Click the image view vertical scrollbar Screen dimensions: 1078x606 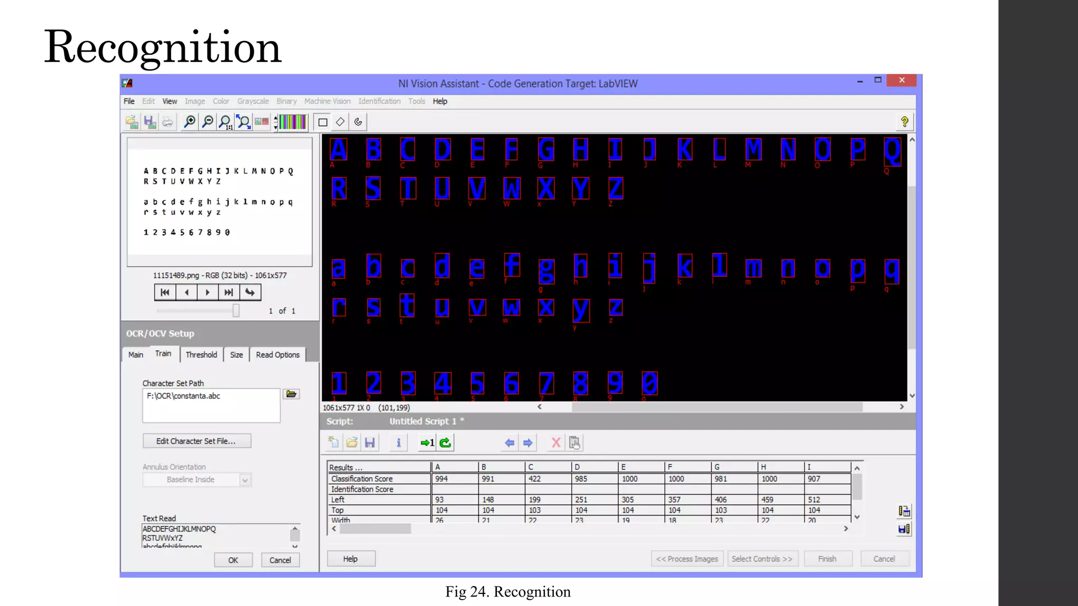point(912,267)
